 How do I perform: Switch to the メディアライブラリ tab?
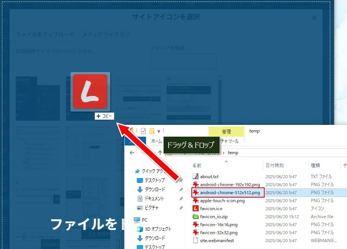[x=106, y=35]
